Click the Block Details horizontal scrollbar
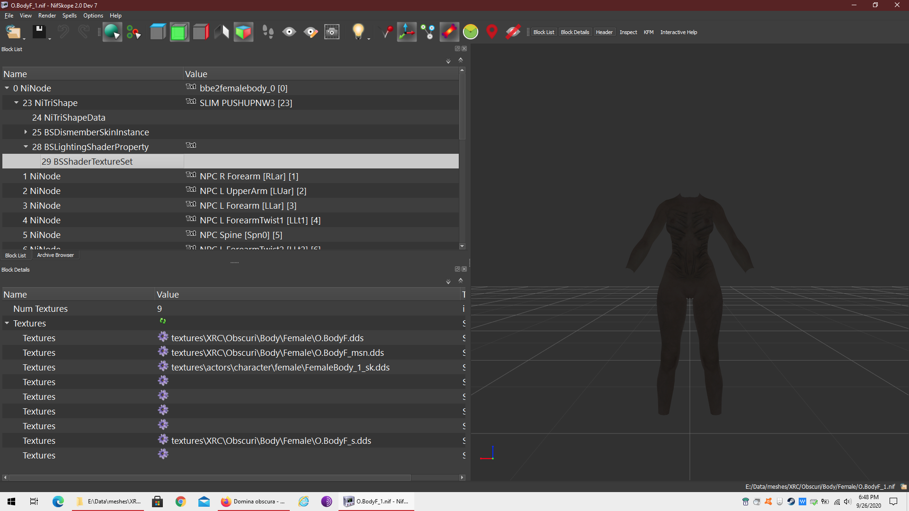Image resolution: width=909 pixels, height=511 pixels. [x=210, y=477]
